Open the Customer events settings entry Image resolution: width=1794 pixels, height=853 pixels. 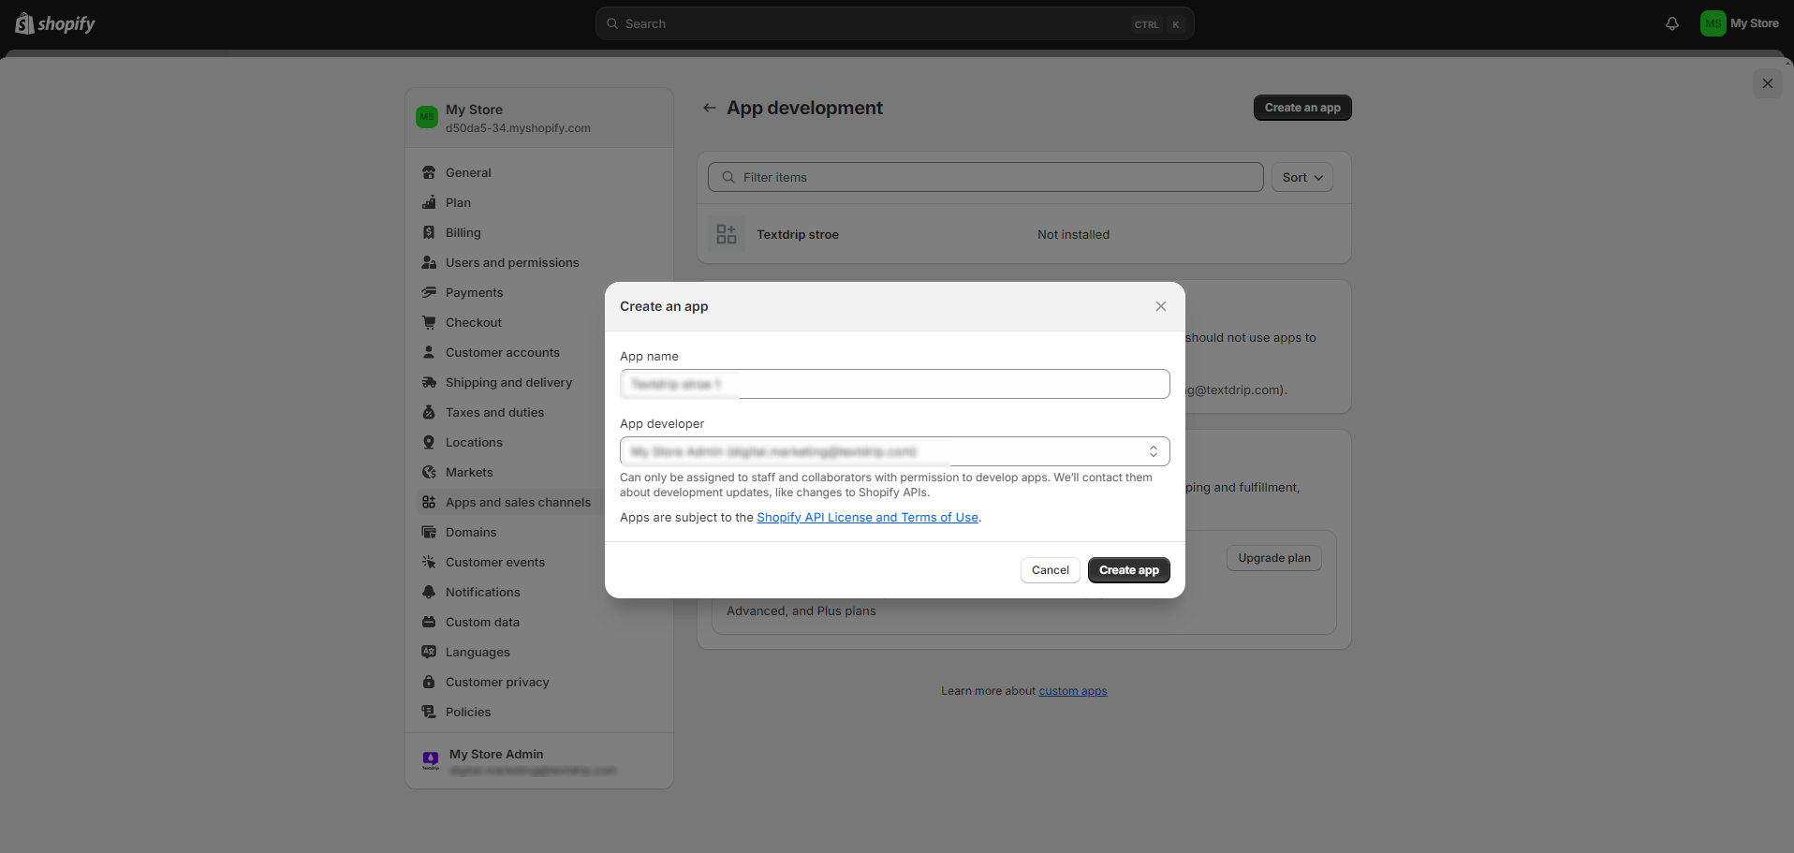point(495,562)
